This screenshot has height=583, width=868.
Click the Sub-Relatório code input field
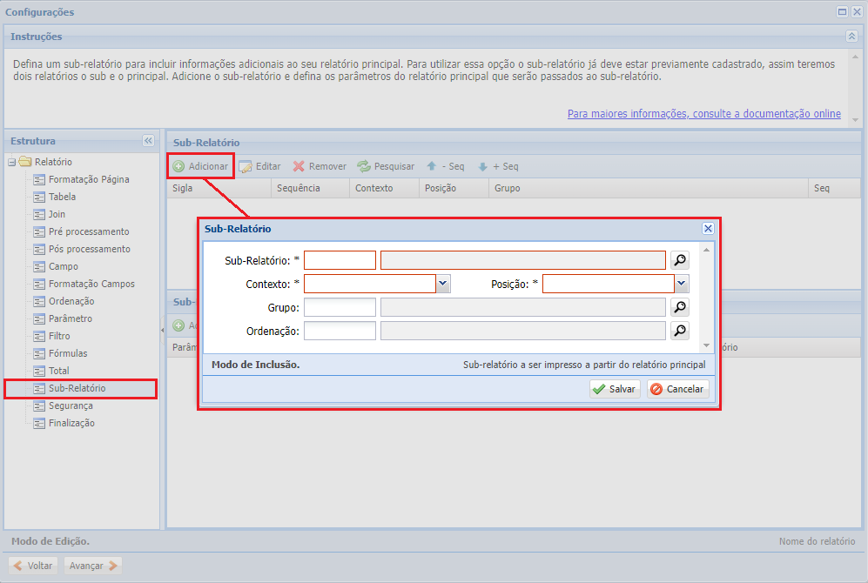click(340, 260)
